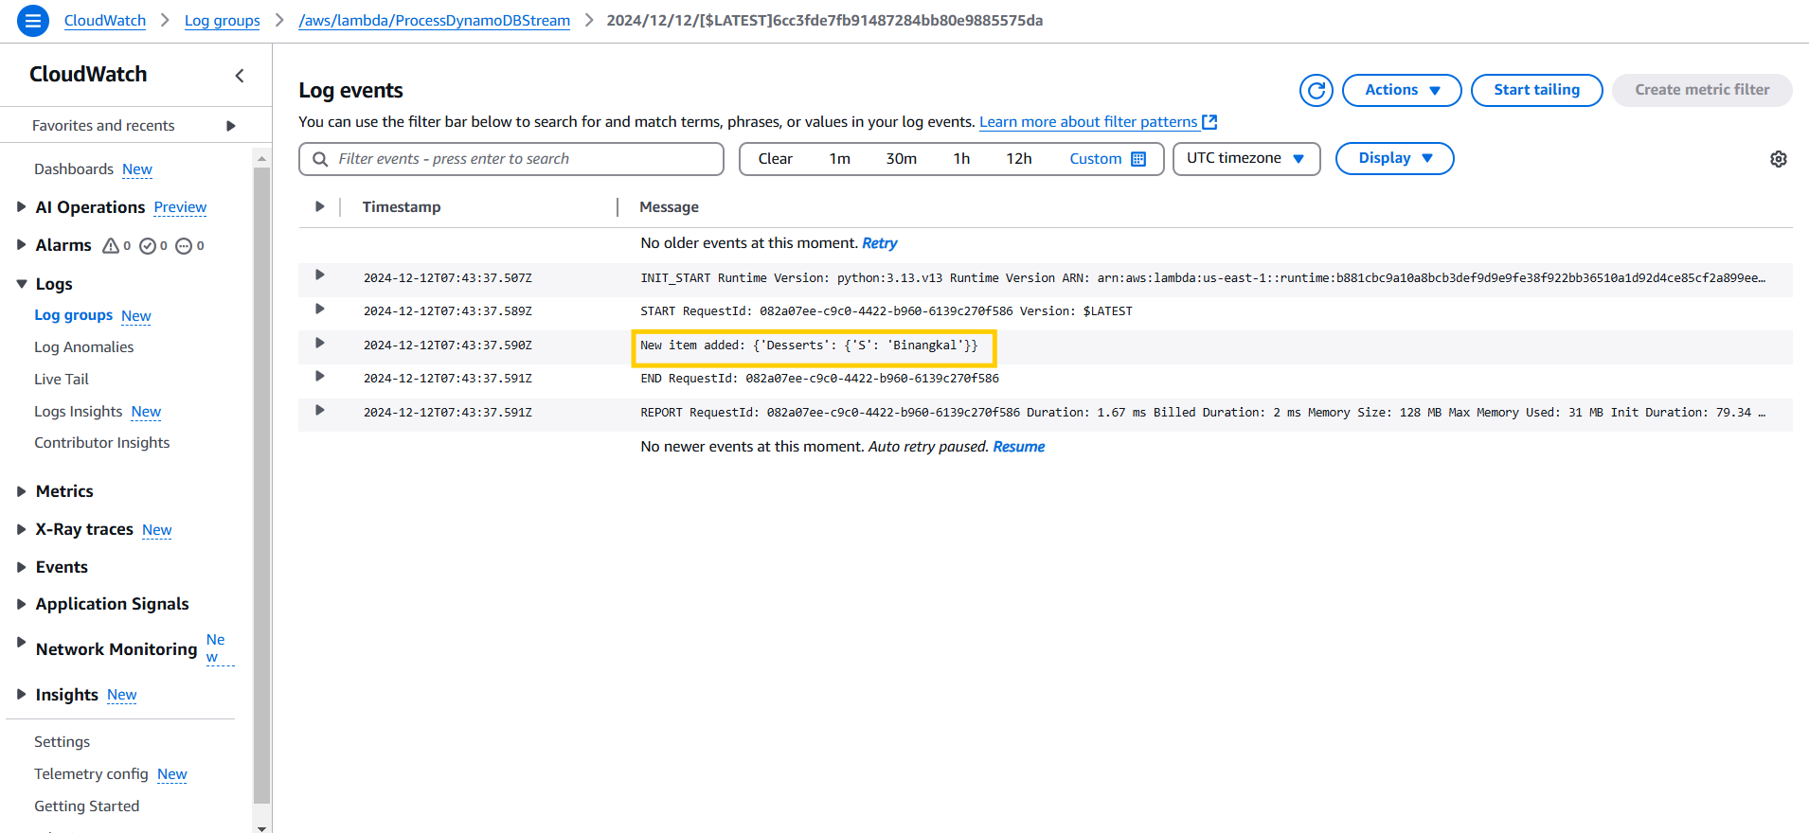1809x833 pixels.
Task: Click the Start tailing button
Action: [x=1535, y=90]
